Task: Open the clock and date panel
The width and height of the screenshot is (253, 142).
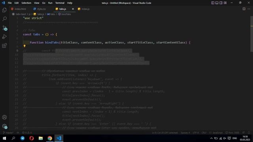Action: [245, 138]
